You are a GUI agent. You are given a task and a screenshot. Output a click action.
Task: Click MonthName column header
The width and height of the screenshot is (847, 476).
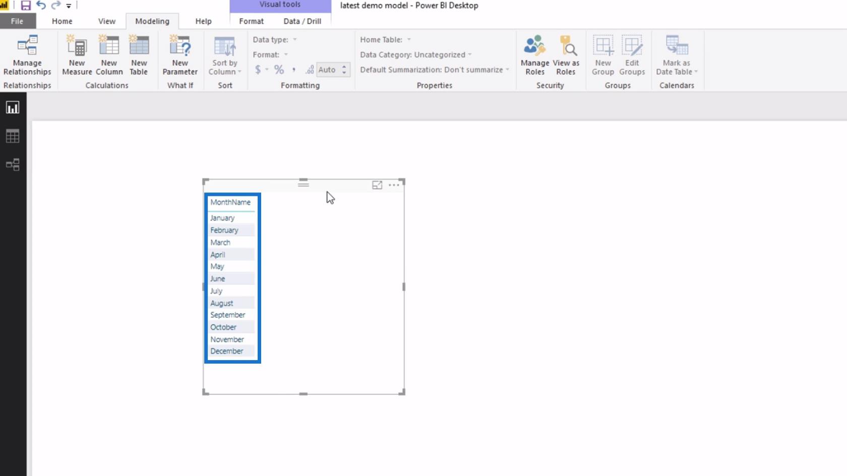[230, 202]
